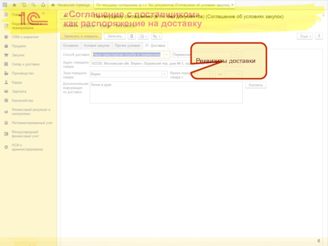Open notifications bell icon

click(43, 5)
